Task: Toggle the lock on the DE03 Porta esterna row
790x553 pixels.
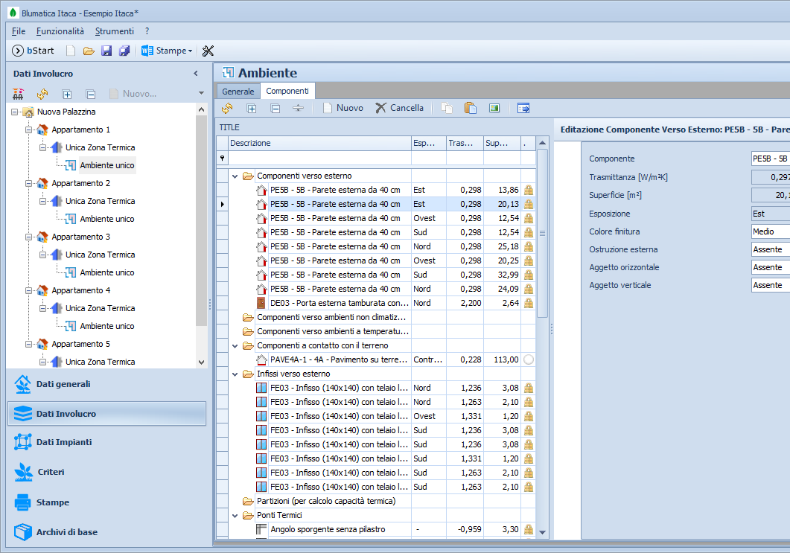Action: point(529,303)
